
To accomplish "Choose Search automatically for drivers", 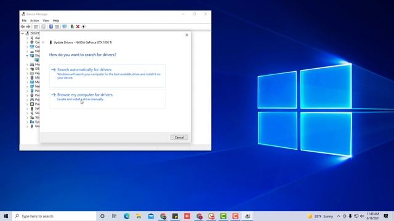I will click(108, 76).
